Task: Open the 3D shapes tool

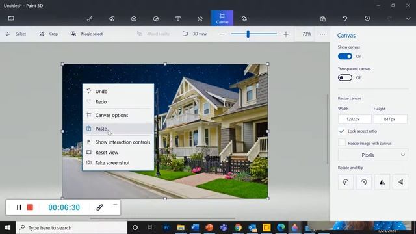Action: (x=134, y=19)
